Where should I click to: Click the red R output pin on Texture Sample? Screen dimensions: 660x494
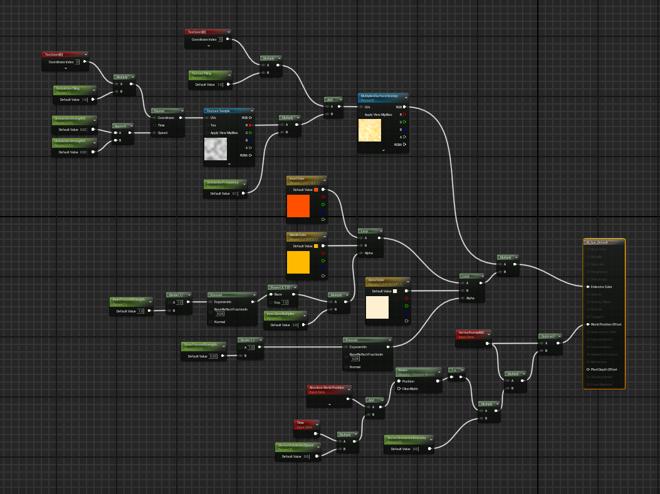(x=250, y=125)
